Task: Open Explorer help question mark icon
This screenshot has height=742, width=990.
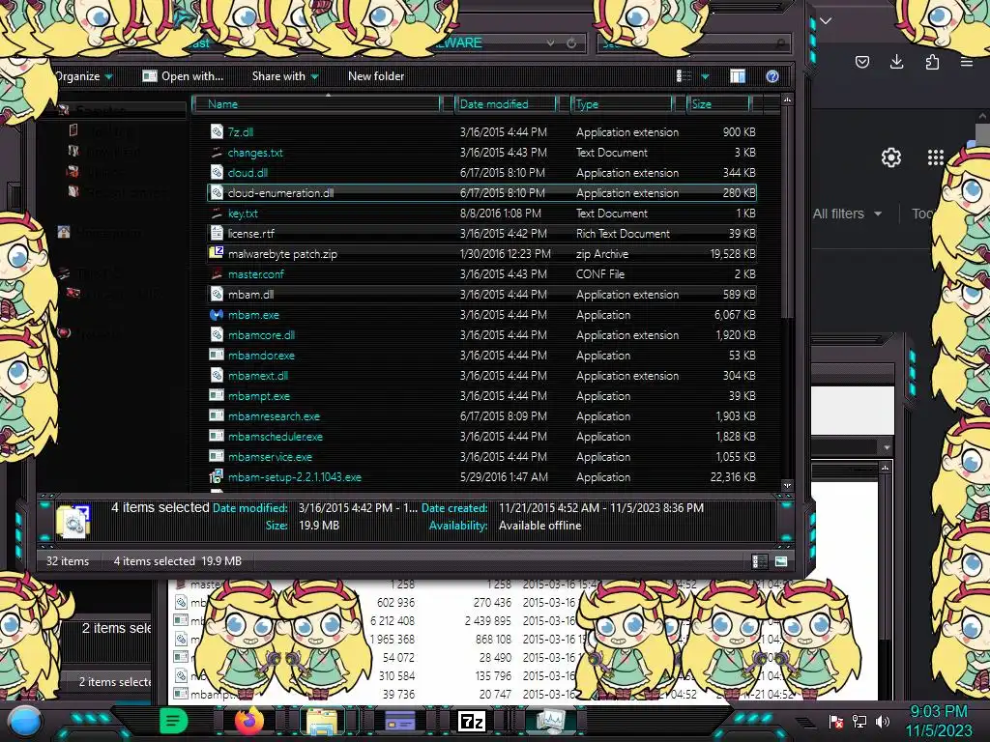Action: click(772, 76)
